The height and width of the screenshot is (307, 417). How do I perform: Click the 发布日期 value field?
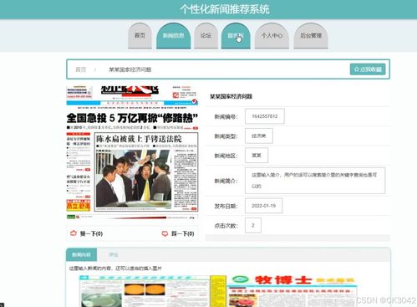[263, 206]
